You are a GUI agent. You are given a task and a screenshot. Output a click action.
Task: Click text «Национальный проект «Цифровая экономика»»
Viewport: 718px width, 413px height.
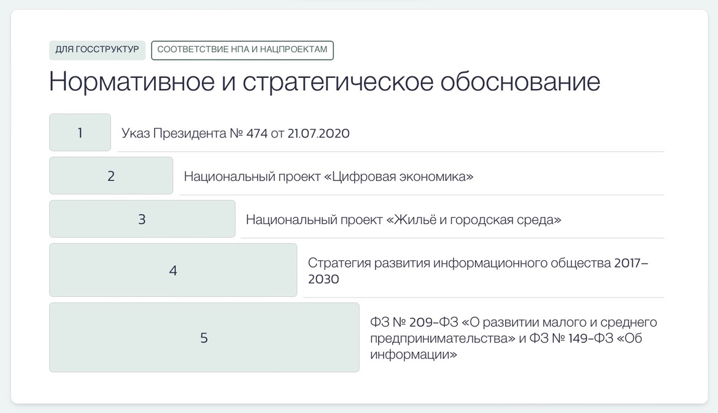(x=328, y=176)
